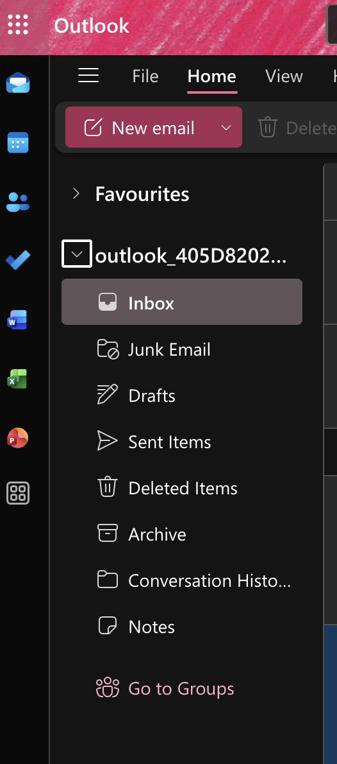
Task: Collapse the outlook_405D8202 account folders
Action: point(77,254)
